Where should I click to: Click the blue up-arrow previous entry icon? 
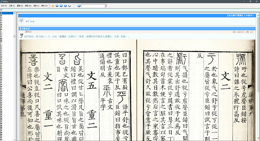(x=57, y=6)
